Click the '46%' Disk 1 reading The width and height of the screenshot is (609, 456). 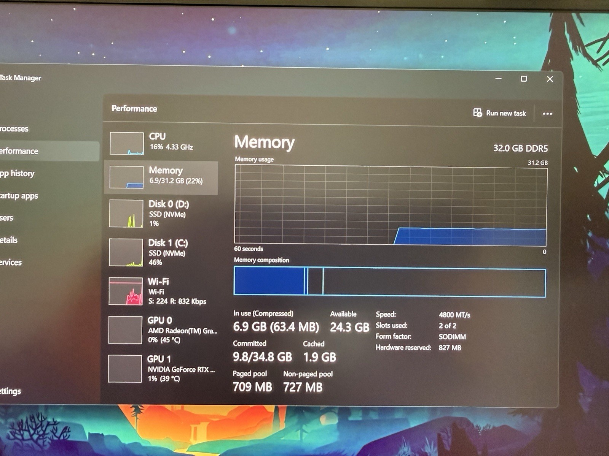coord(155,262)
